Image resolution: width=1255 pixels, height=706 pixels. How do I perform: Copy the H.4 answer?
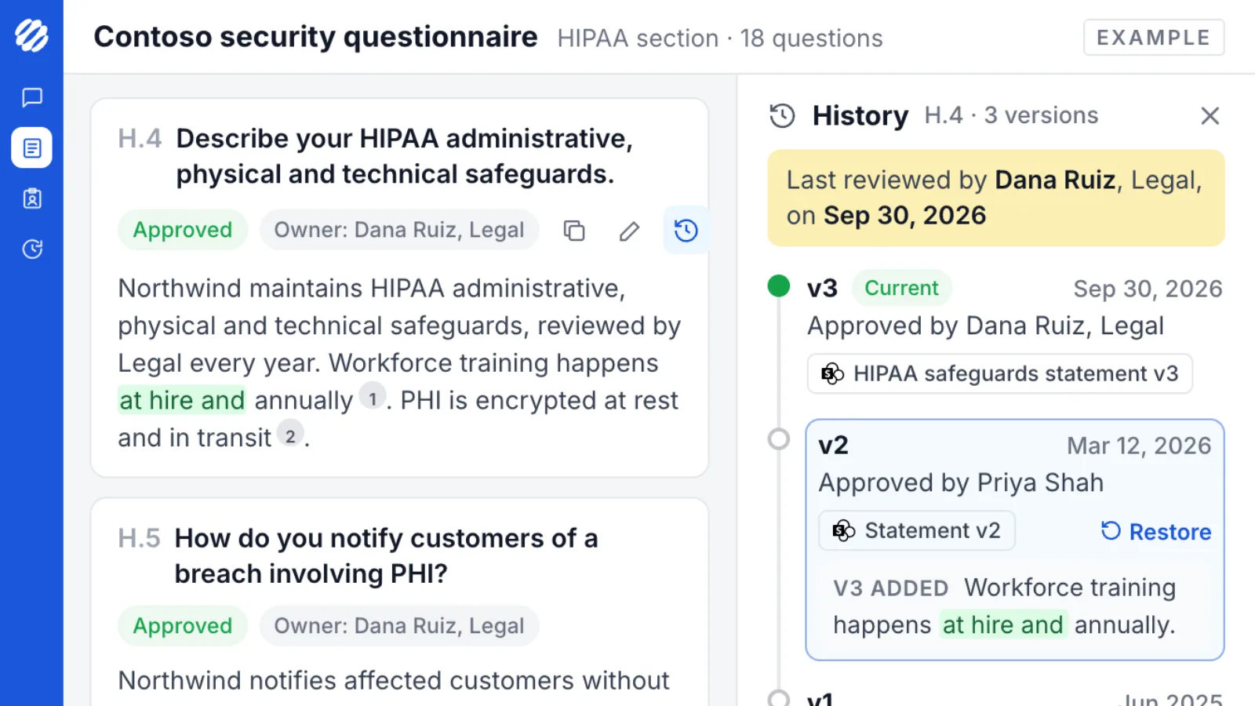click(574, 231)
